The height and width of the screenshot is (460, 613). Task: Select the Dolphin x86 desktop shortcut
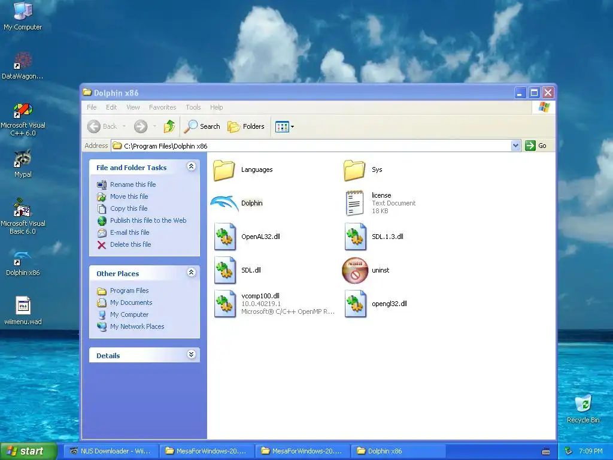point(23,264)
